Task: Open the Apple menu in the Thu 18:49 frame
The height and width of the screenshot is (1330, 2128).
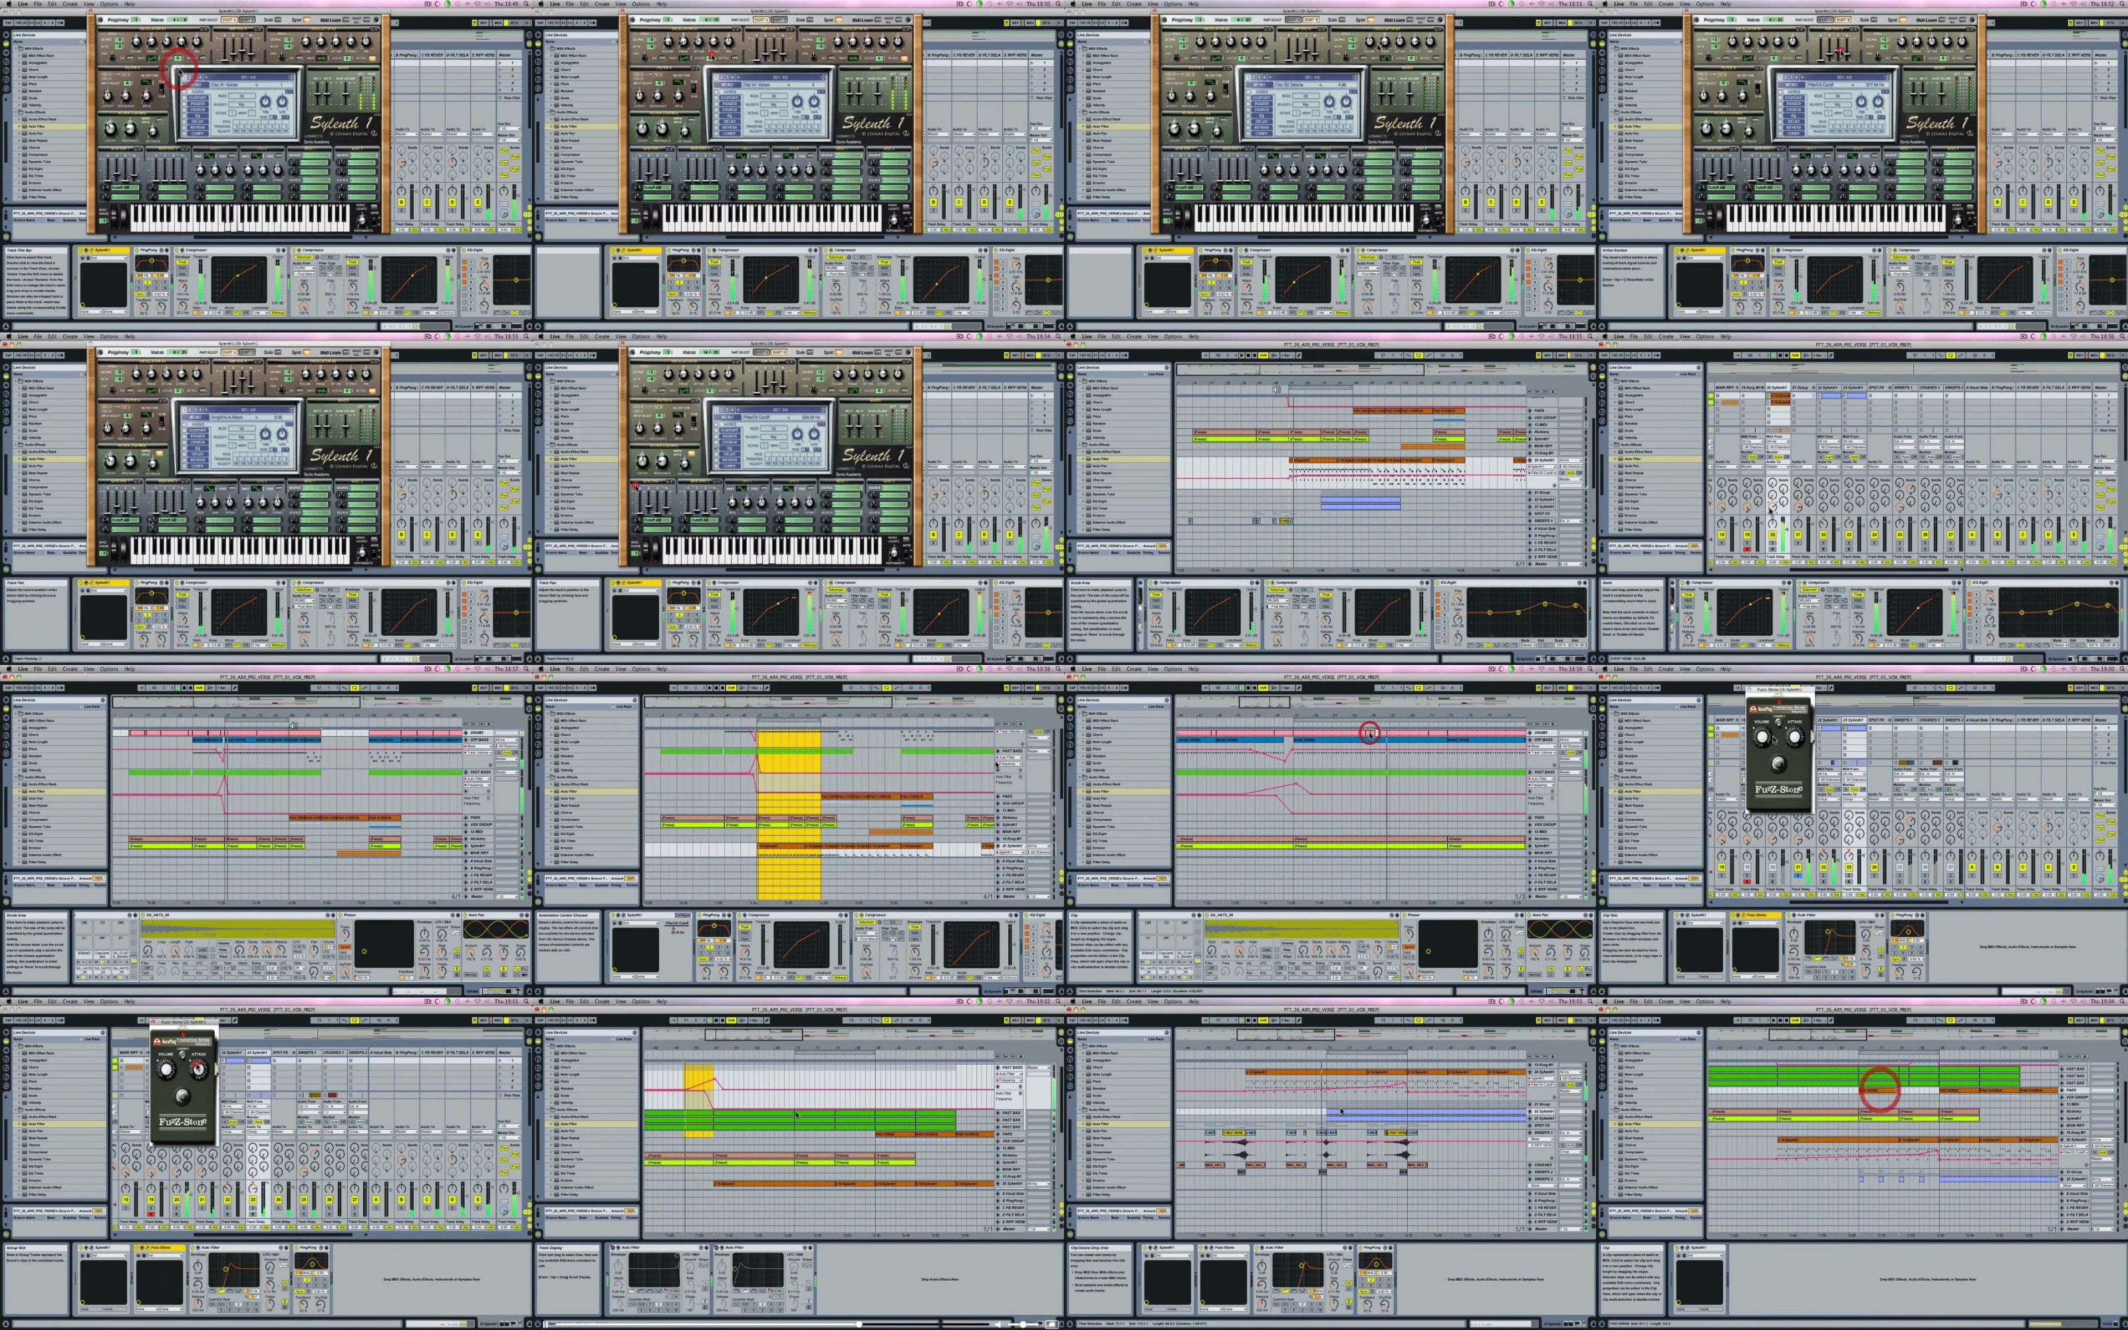Action: point(7,3)
